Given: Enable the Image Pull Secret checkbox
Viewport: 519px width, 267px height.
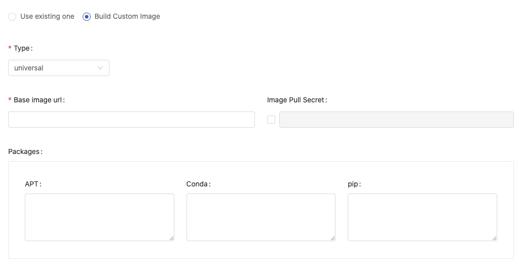Looking at the screenshot, I should (x=271, y=120).
